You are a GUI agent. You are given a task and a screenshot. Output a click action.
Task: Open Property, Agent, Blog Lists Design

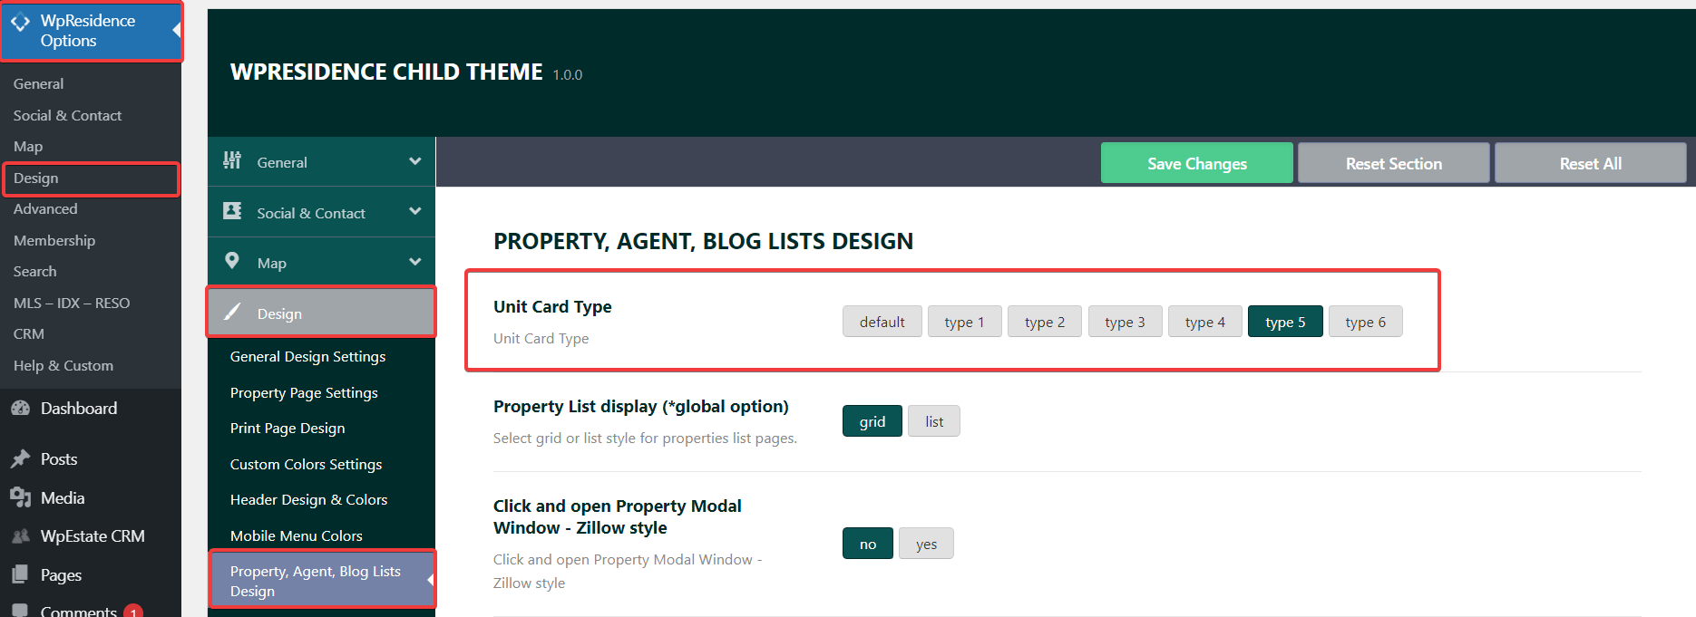tap(321, 581)
